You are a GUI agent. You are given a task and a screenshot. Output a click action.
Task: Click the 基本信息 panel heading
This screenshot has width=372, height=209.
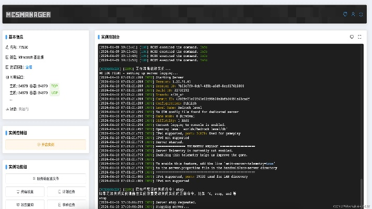coord(16,37)
